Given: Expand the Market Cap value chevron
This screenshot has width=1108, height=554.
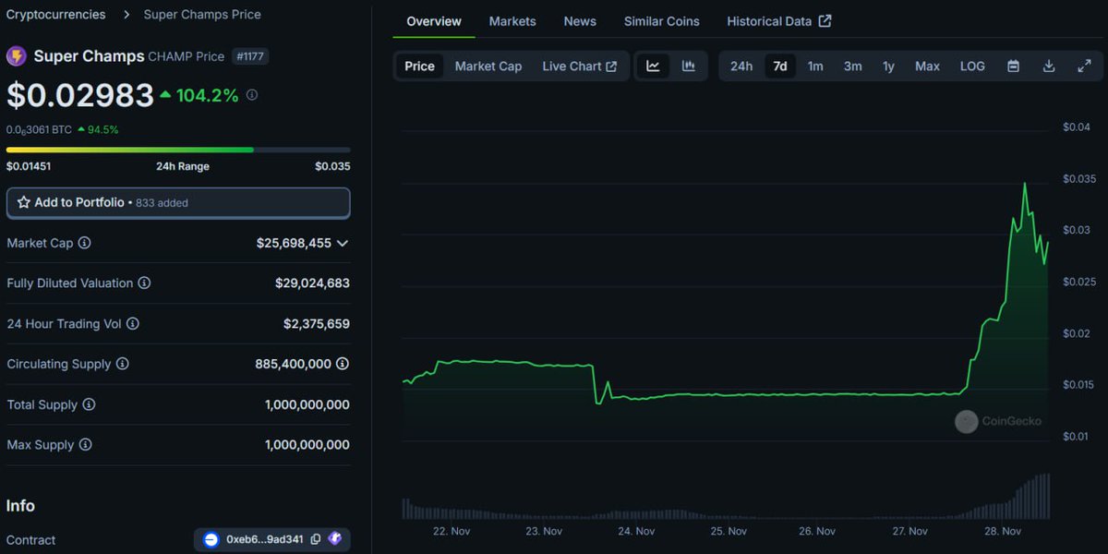Looking at the screenshot, I should [343, 243].
